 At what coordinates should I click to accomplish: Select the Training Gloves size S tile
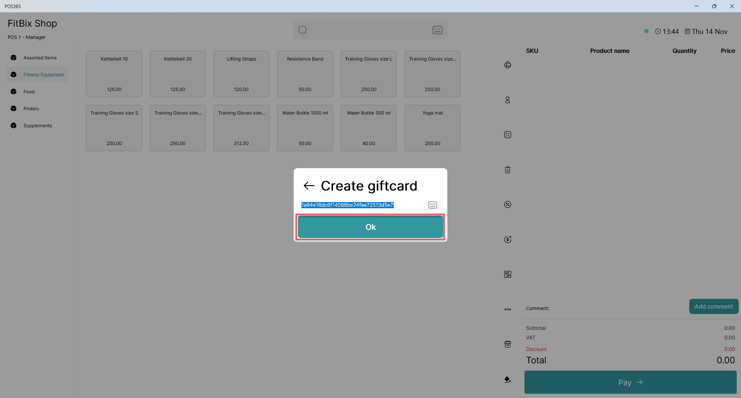click(x=114, y=128)
